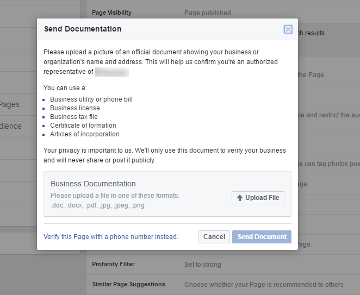Click the Set to strong value
360x295 pixels.
pyautogui.click(x=203, y=265)
